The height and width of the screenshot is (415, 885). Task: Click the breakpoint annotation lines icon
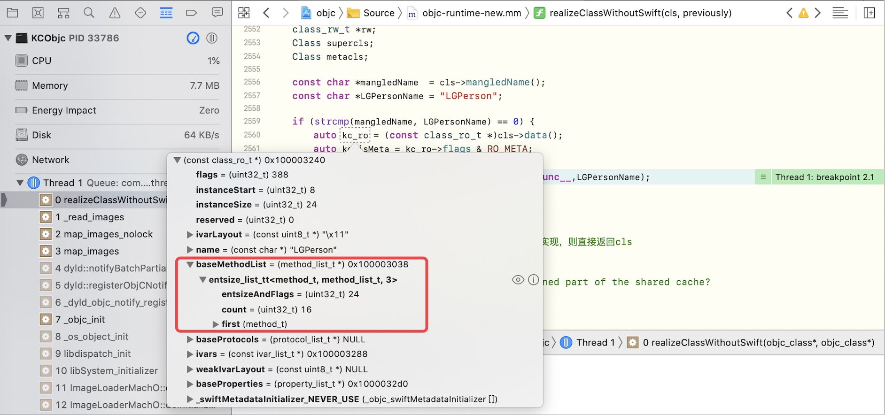763,177
